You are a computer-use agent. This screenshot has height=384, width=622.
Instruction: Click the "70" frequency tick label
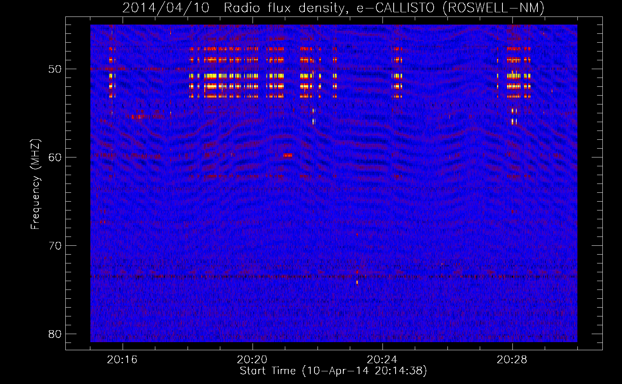pyautogui.click(x=55, y=246)
